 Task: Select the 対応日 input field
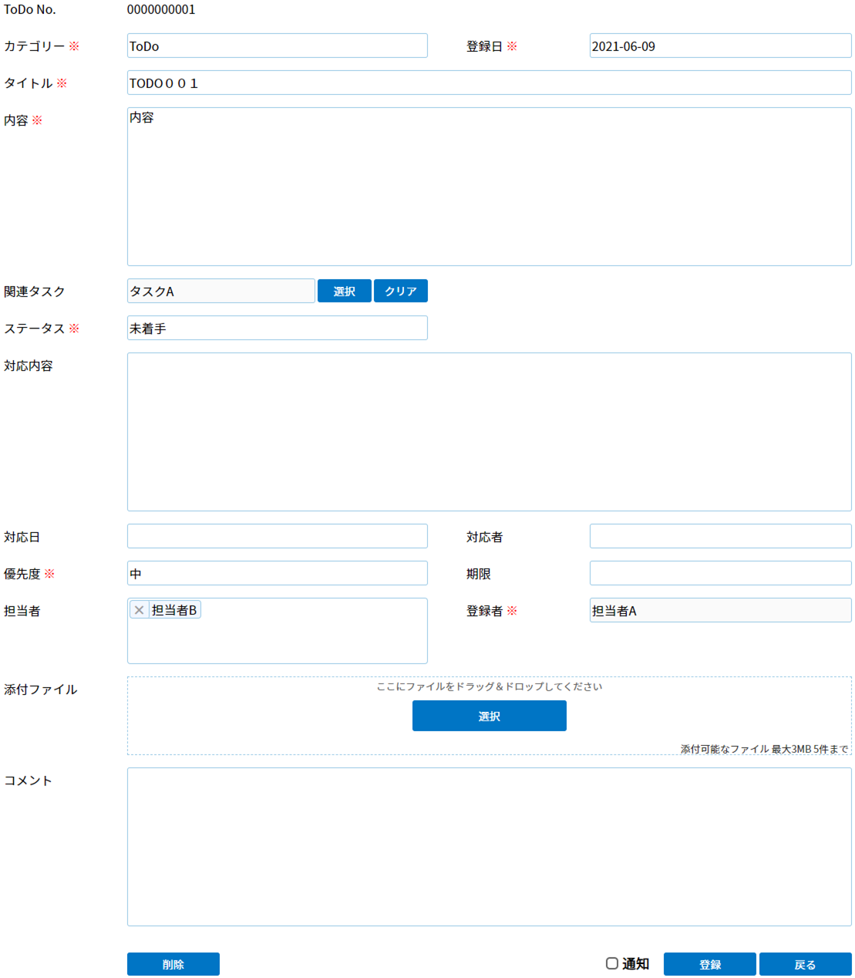click(x=277, y=537)
